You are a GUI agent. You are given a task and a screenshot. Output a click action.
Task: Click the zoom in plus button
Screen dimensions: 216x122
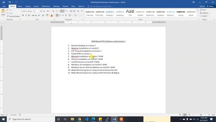click(x=209, y=115)
